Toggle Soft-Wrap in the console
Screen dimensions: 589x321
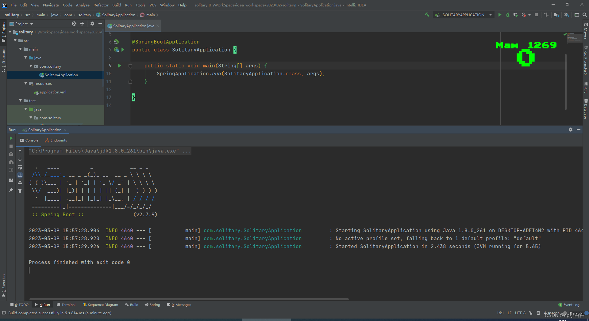point(20,167)
